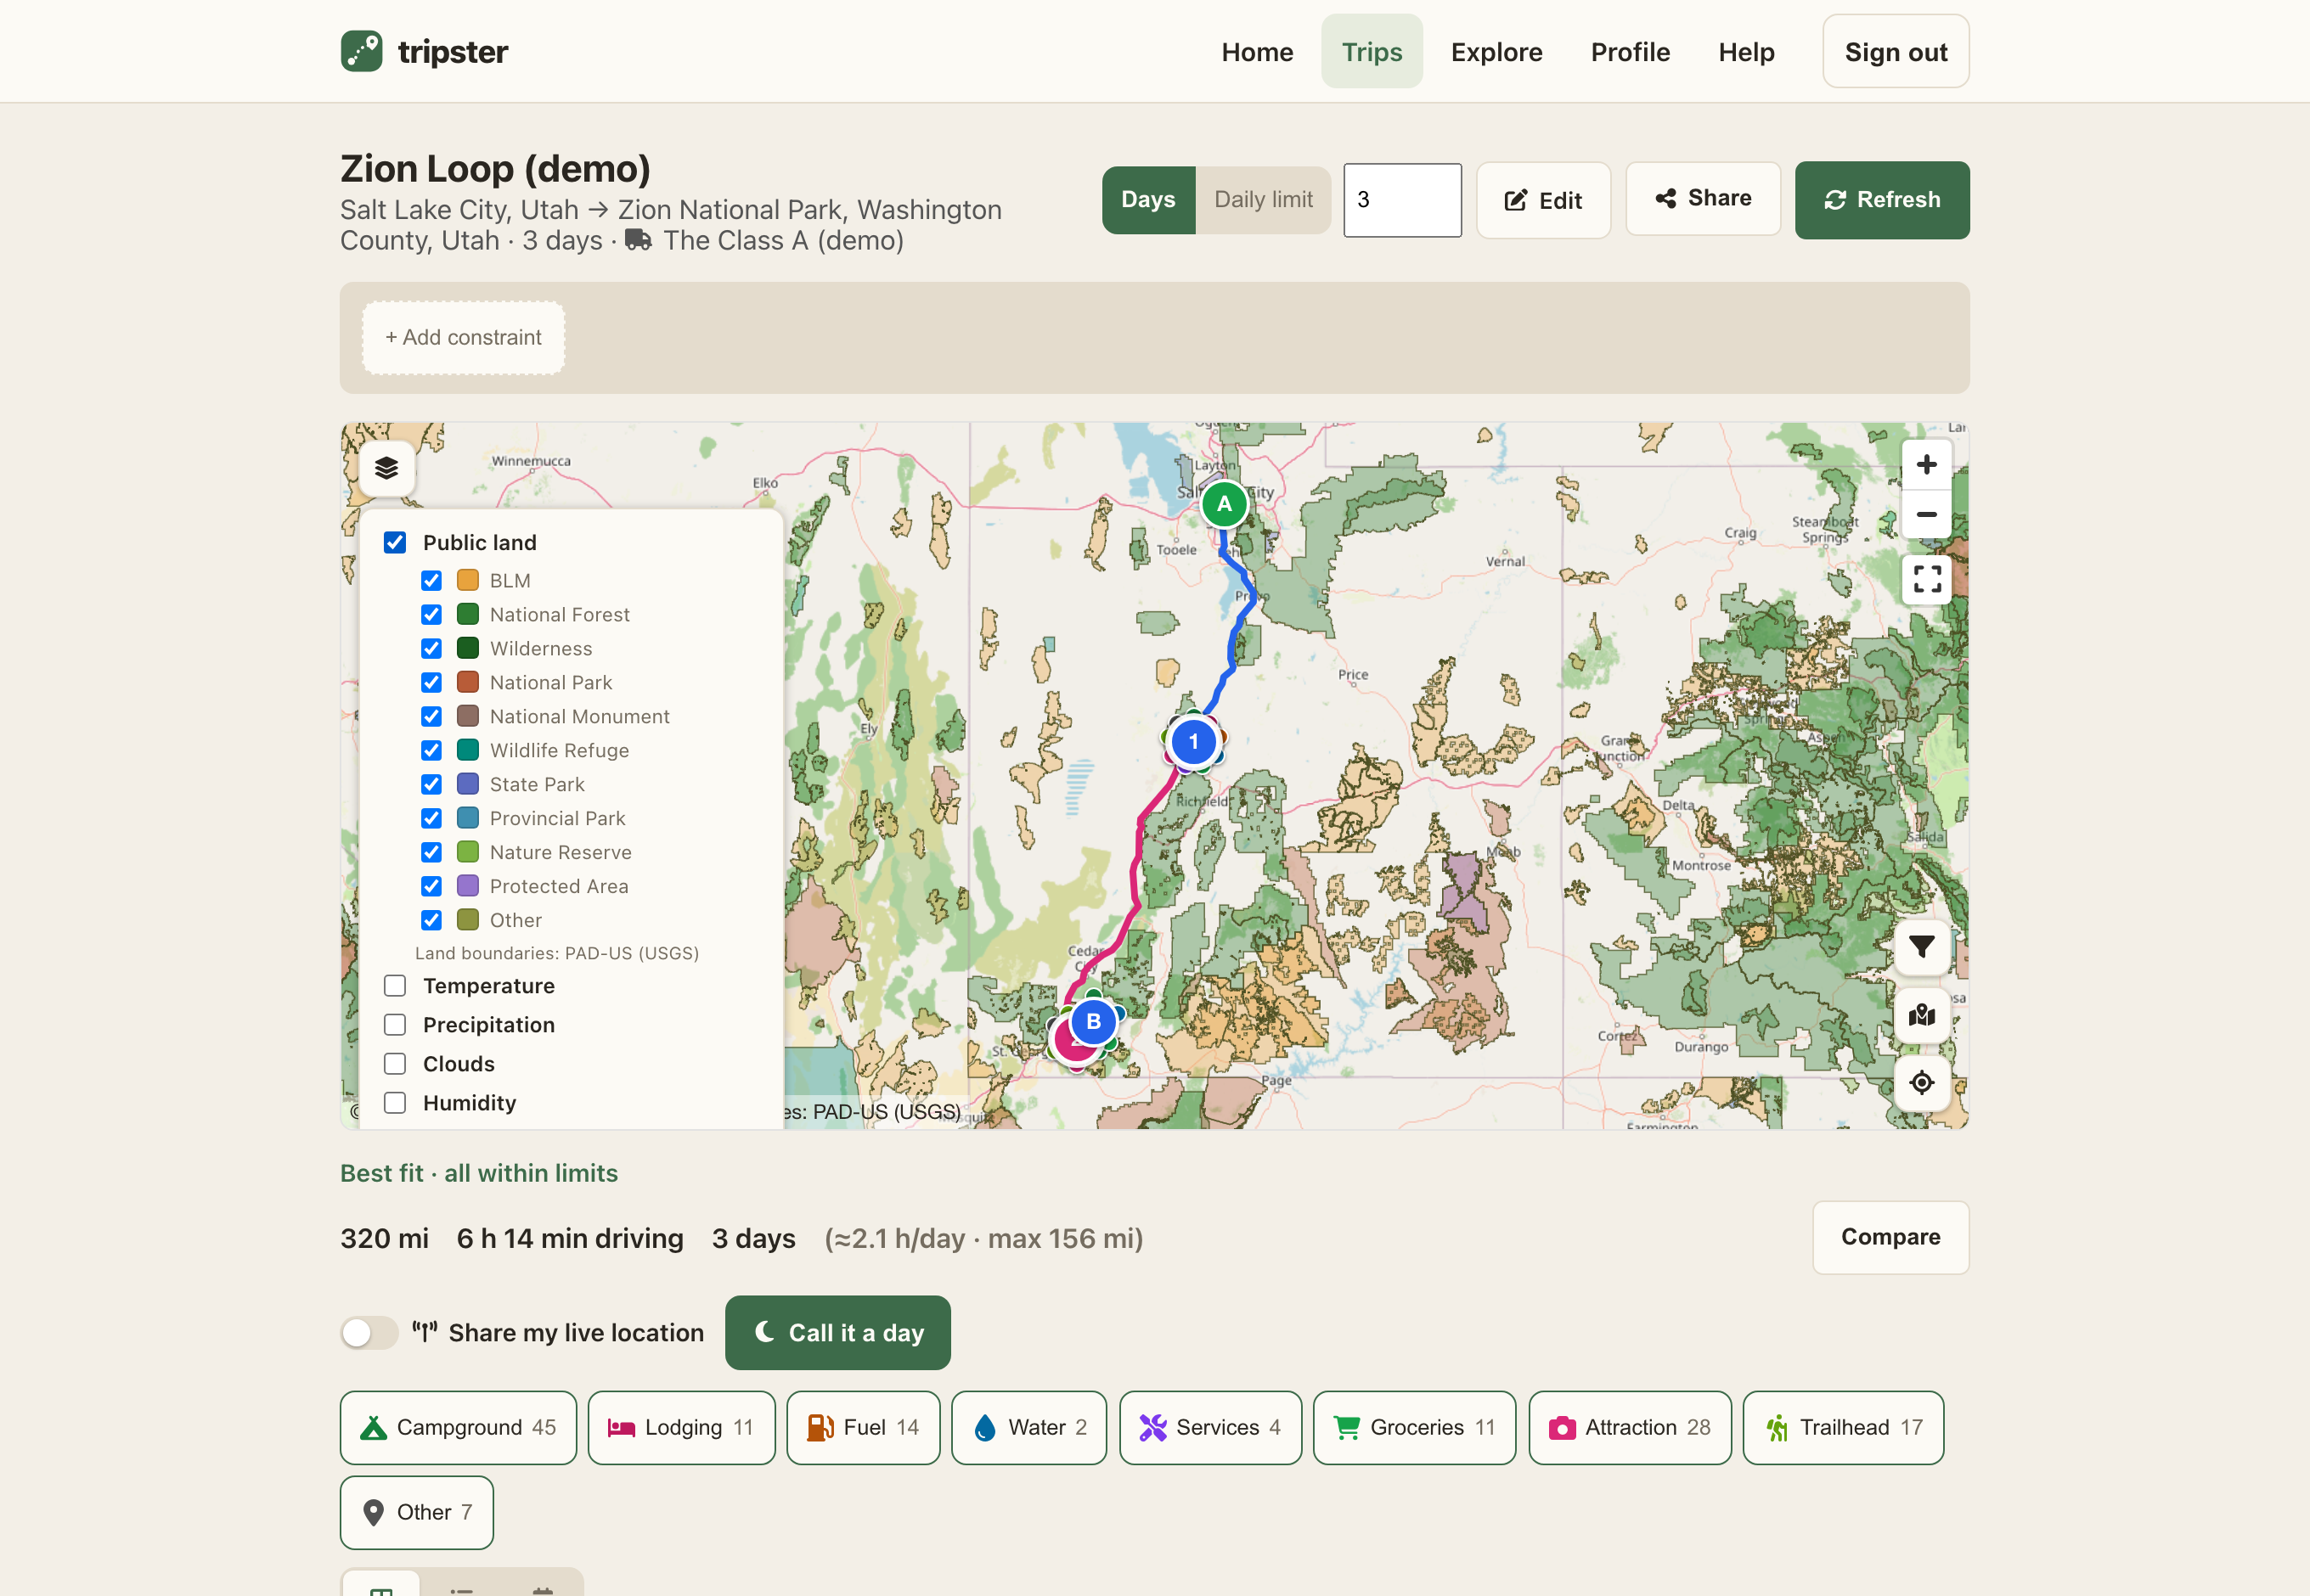Uncheck the Public land layer
The height and width of the screenshot is (1596, 2310).
pyautogui.click(x=395, y=542)
